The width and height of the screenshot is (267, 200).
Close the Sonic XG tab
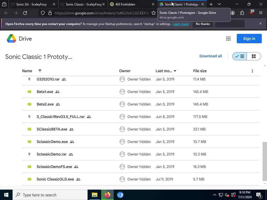[x=54, y=4]
